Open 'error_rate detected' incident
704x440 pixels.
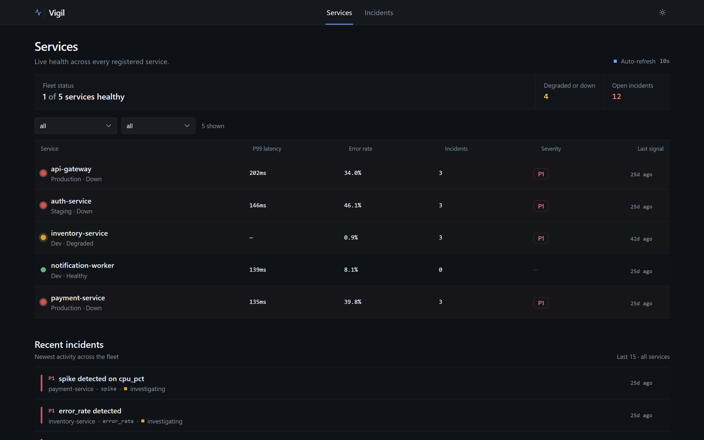352,416
